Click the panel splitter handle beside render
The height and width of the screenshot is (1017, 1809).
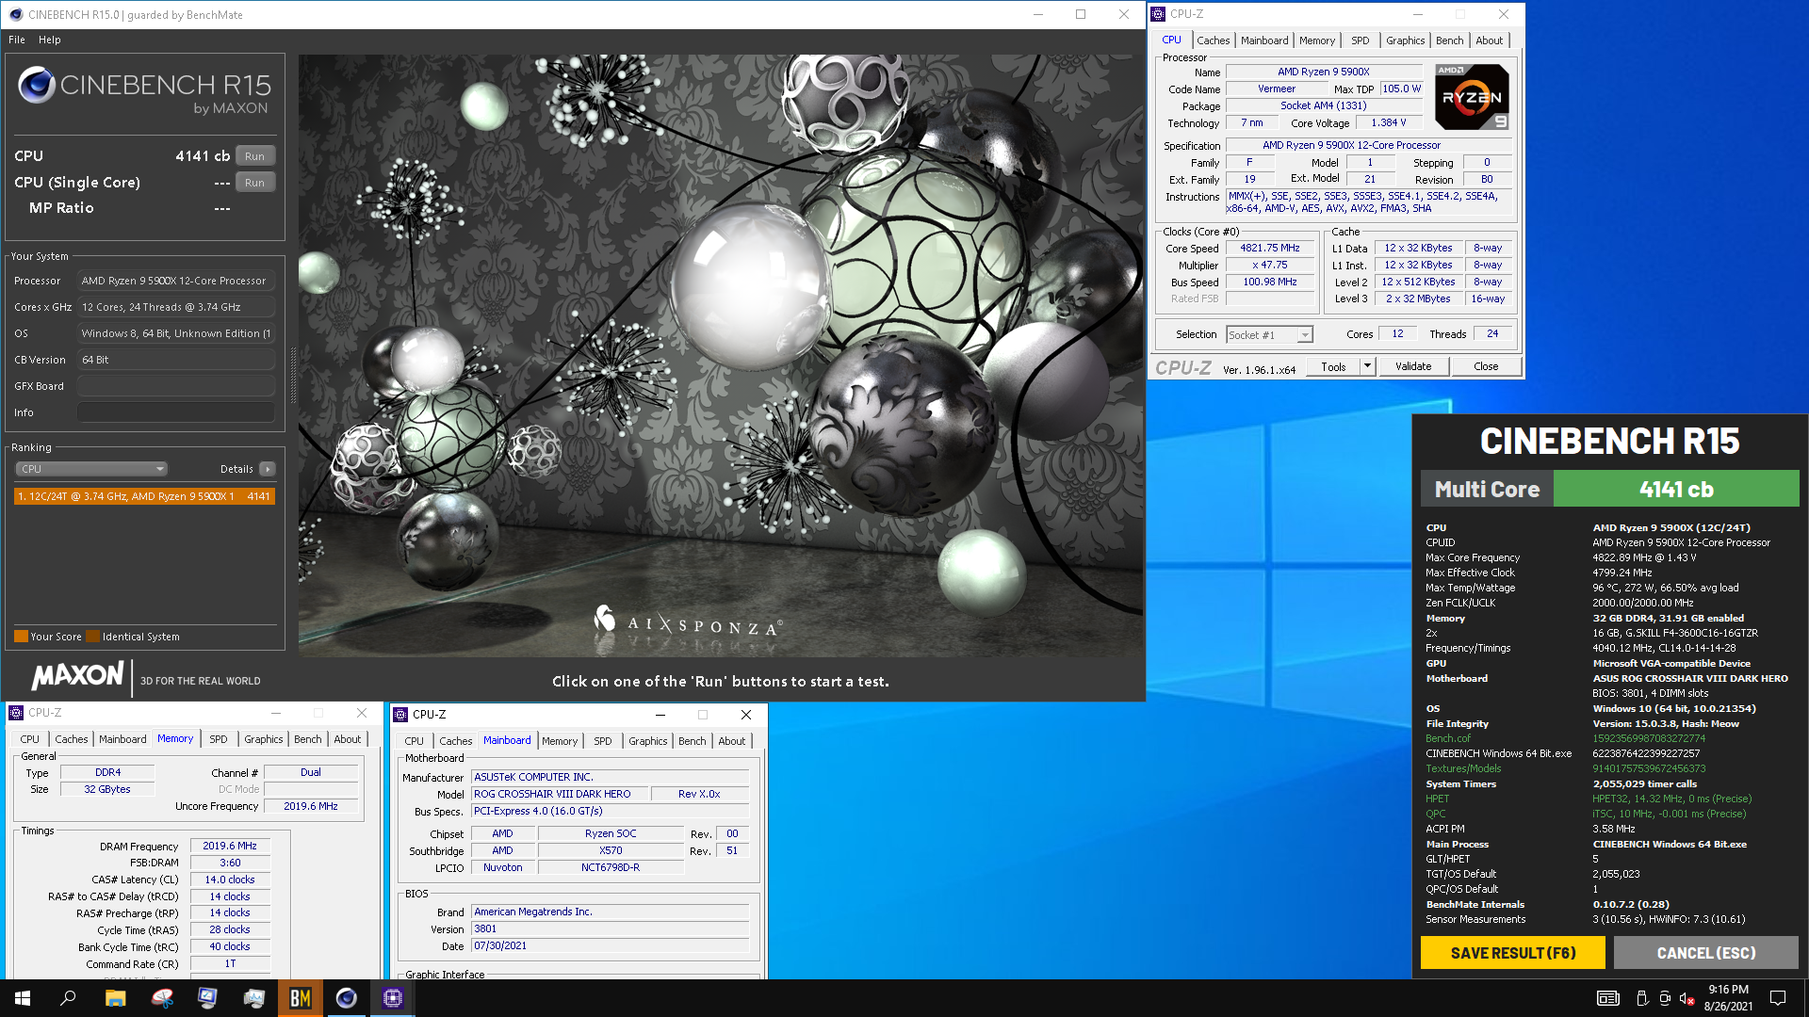(x=292, y=375)
